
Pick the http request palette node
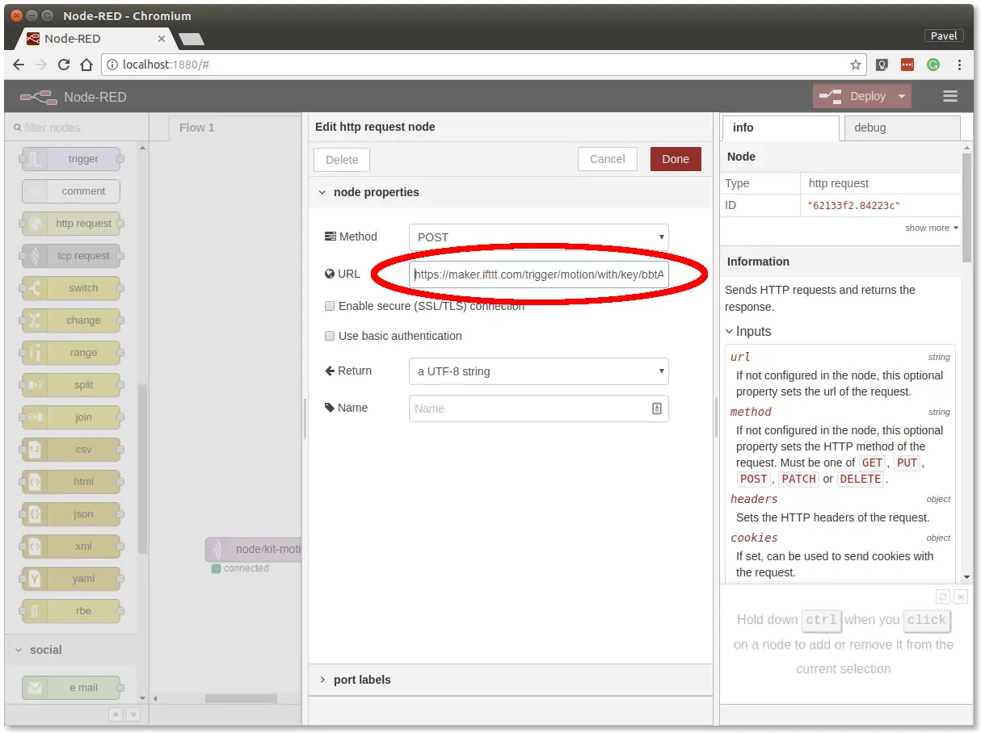pos(71,224)
